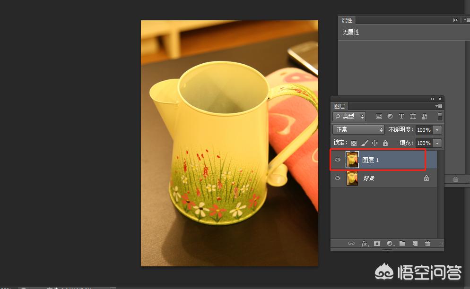Toggle the layer filtering on/off switch
Image resolution: width=470 pixels, height=289 pixels.
pos(440,116)
